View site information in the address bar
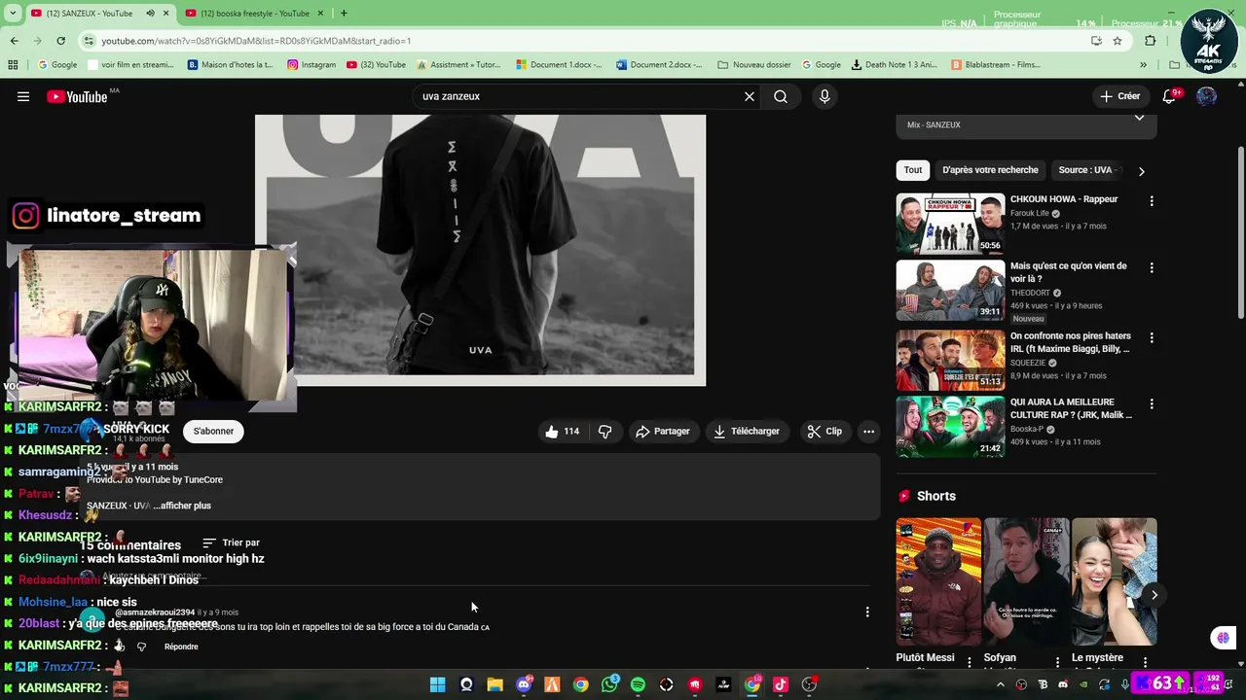The height and width of the screenshot is (700, 1246). pos(90,41)
